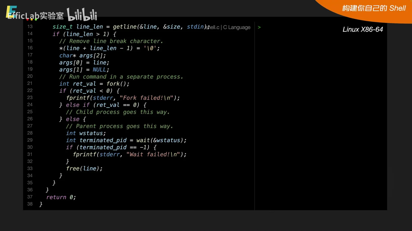This screenshot has width=412, height=231.
Task: Place cursor on the fork() call
Action: click(x=118, y=84)
